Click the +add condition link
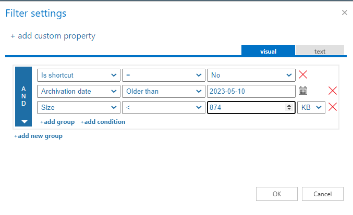This screenshot has height=215, width=353. click(x=103, y=122)
